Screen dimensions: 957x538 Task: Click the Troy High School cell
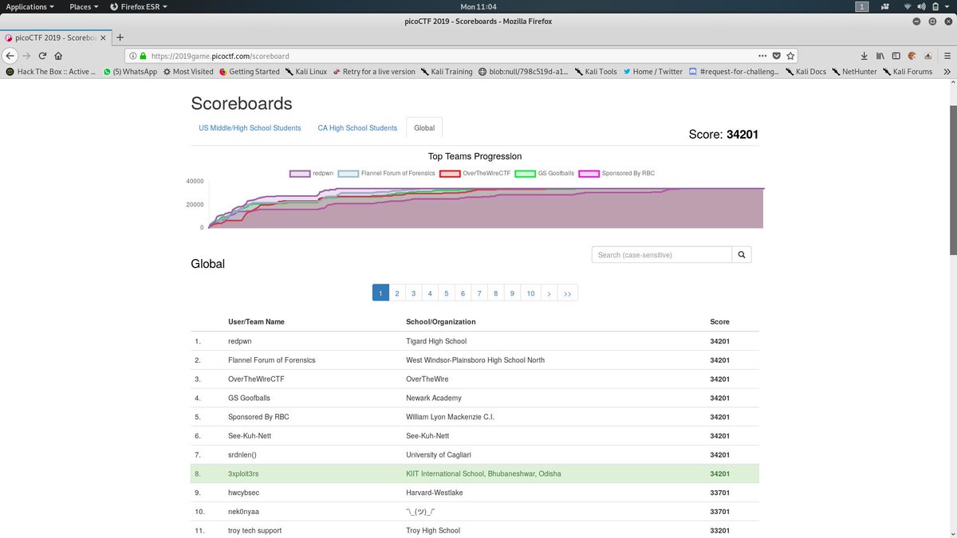coord(433,530)
